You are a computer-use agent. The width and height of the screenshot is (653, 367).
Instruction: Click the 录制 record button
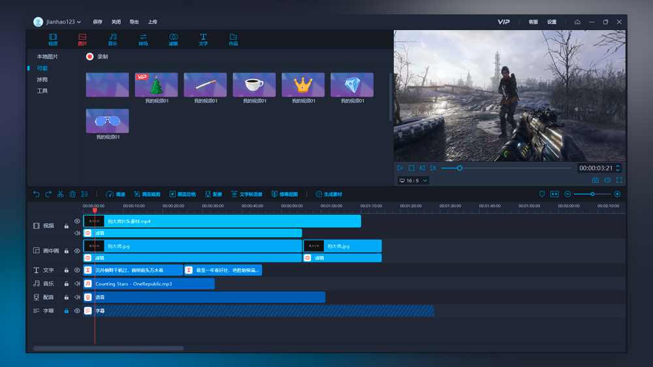pos(97,57)
